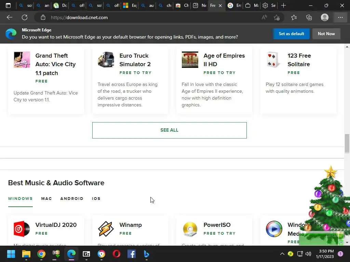350x262 pixels.
Task: Select the WINDOWS platform tab
Action: click(x=20, y=199)
